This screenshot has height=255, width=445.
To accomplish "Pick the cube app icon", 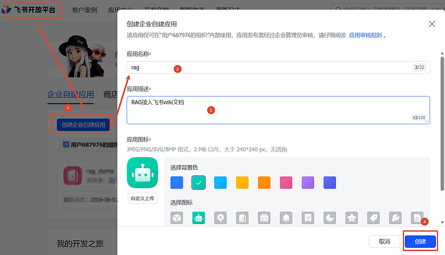I will [x=177, y=218].
